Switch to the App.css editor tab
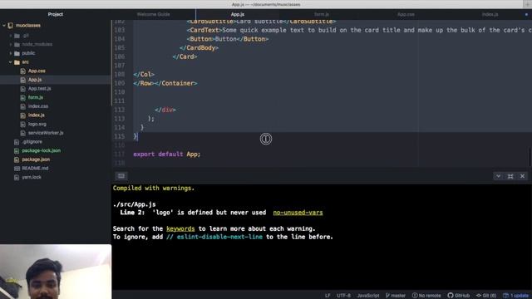The width and height of the screenshot is (532, 299). (406, 14)
